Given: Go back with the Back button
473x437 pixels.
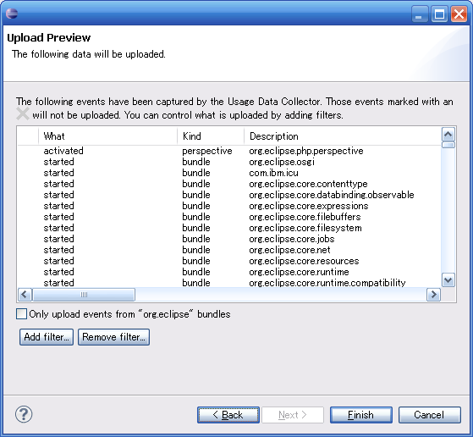Looking at the screenshot, I should click(x=228, y=415).
